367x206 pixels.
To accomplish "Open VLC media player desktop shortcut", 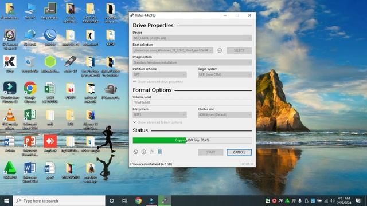I will (10, 119).
